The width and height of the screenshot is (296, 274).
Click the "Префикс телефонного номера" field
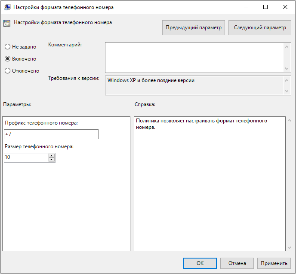point(51,134)
